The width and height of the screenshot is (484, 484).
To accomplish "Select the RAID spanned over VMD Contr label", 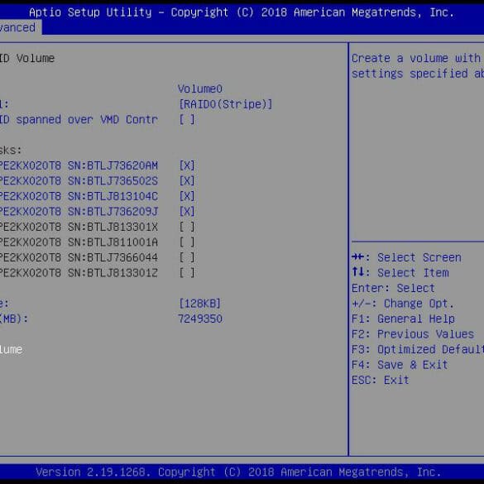I will point(79,119).
